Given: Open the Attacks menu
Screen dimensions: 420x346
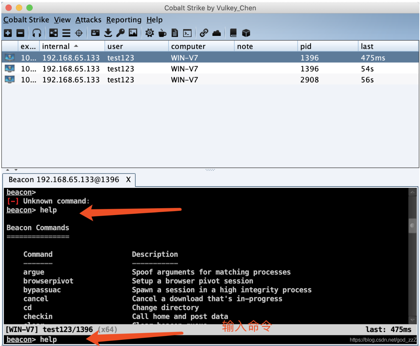Looking at the screenshot, I should [x=88, y=20].
